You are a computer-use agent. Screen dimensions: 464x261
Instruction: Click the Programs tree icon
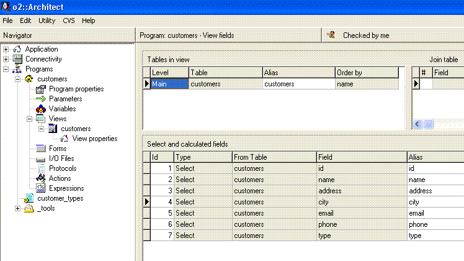point(17,69)
